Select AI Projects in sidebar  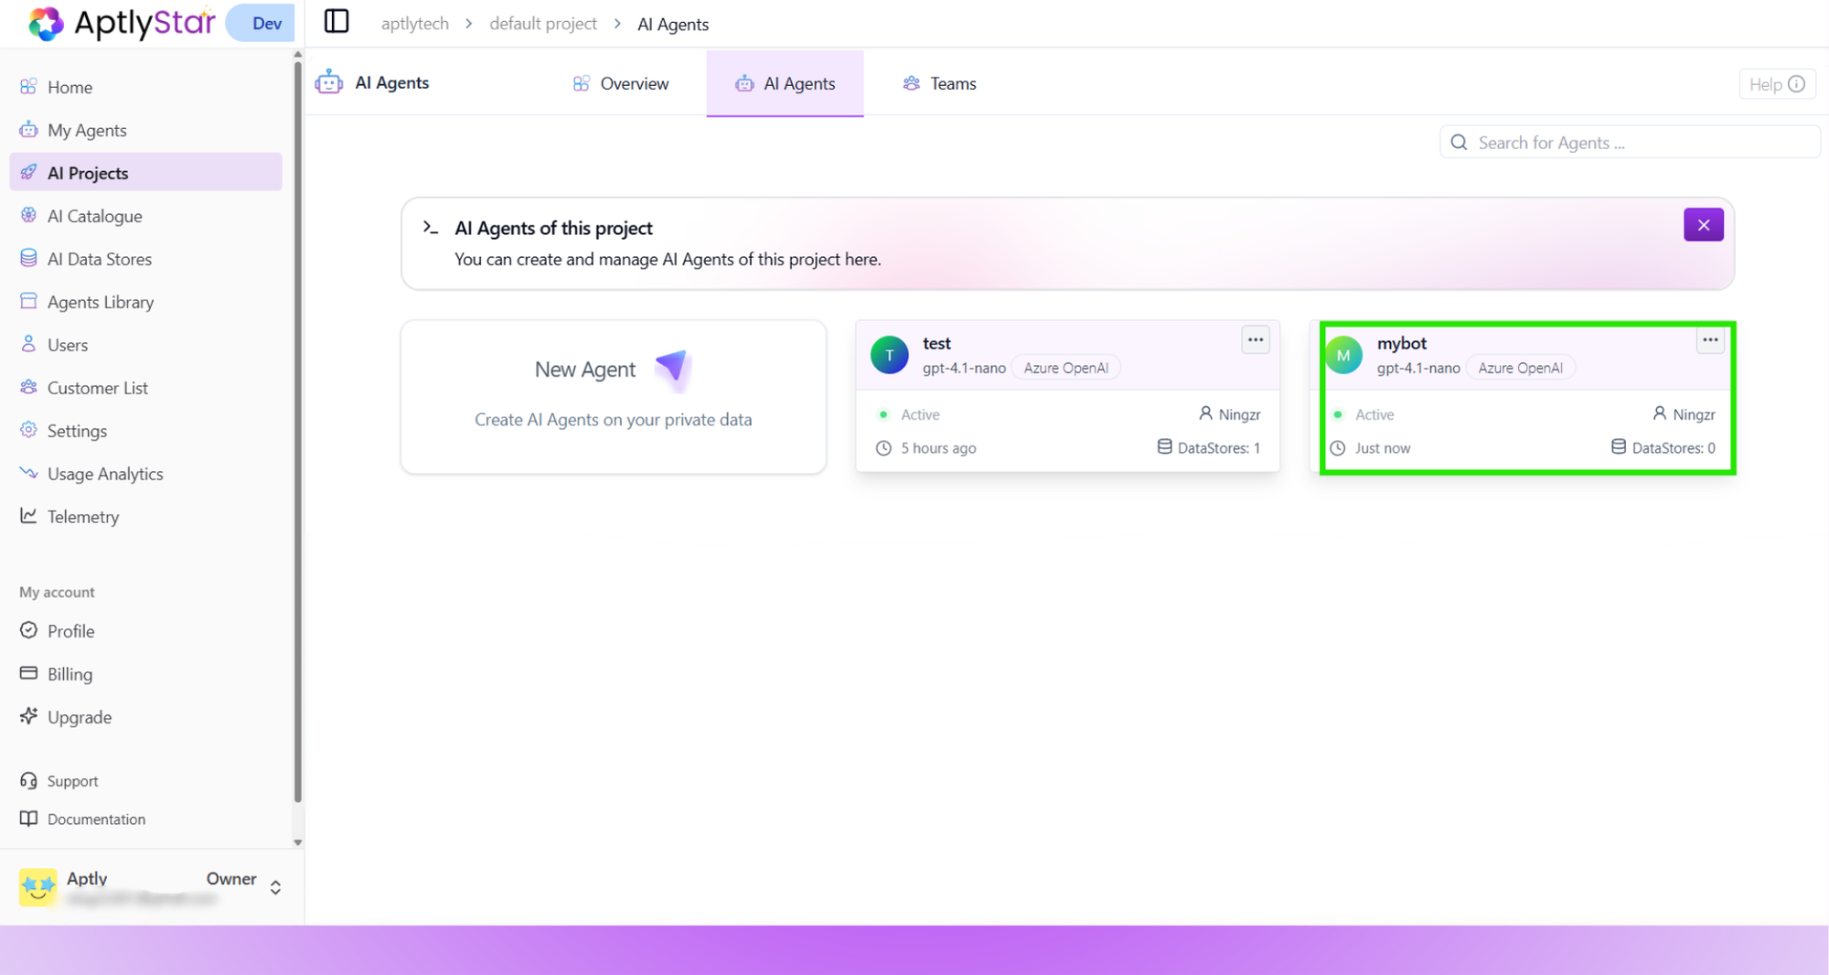(146, 173)
